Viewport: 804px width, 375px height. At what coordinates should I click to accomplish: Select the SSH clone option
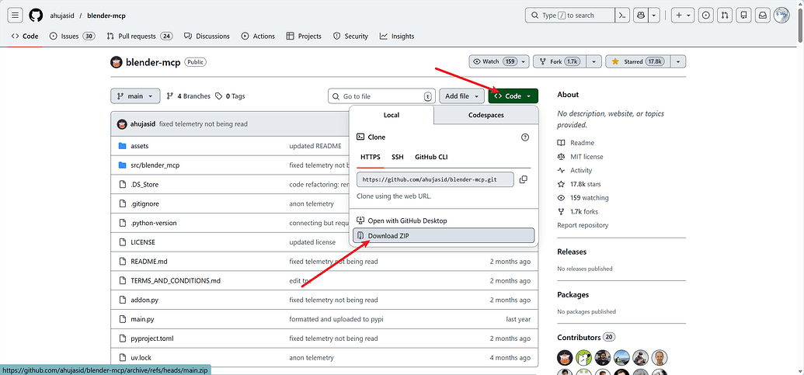[398, 157]
